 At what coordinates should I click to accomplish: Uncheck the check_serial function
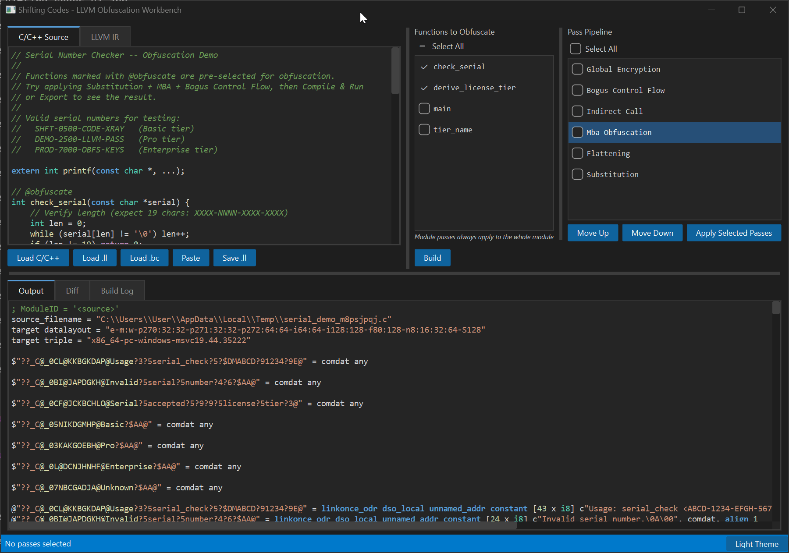(x=424, y=67)
